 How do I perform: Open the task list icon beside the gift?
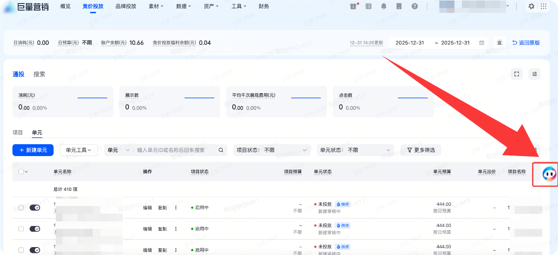(x=368, y=6)
